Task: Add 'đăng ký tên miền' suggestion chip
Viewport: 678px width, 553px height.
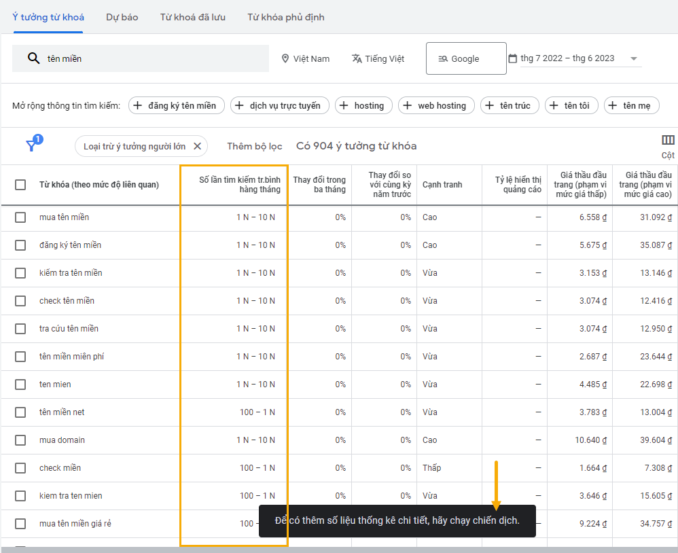Action: click(175, 105)
